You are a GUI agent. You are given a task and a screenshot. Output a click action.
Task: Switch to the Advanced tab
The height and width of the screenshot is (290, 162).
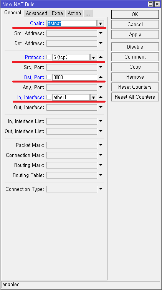click(36, 13)
